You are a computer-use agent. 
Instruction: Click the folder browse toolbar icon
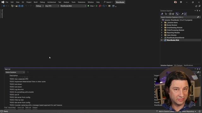pyautogui.click(x=110, y=6)
